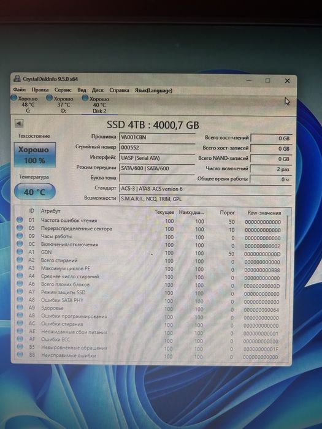The width and height of the screenshot is (322, 429).
Task: Click the Всего хост-записей value field
Action: (271, 148)
